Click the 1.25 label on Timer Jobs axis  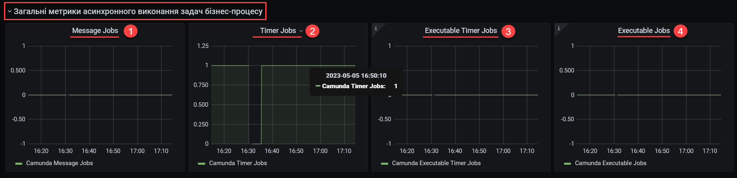point(203,46)
